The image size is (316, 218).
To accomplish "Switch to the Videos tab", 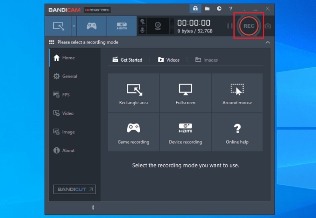I will pyautogui.click(x=169, y=60).
